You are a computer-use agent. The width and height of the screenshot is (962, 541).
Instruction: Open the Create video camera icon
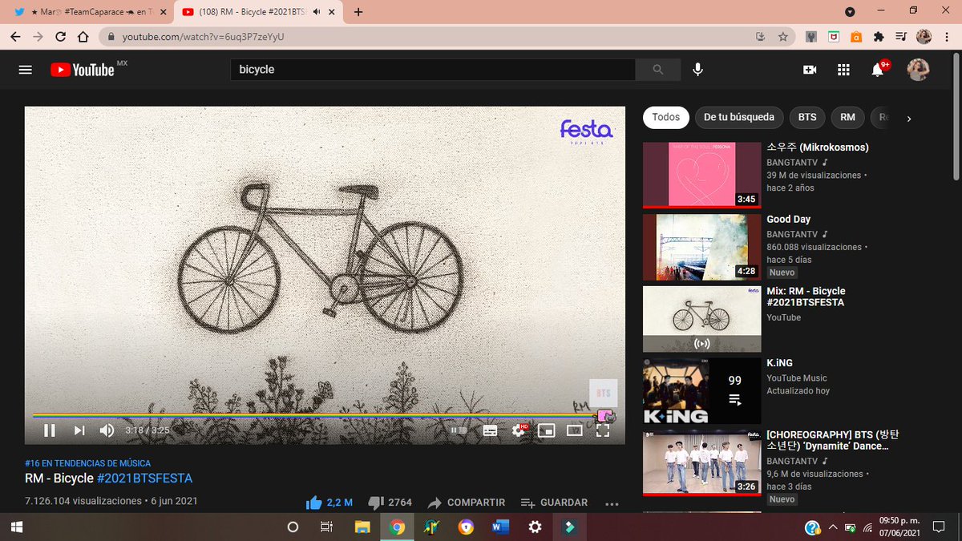pyautogui.click(x=810, y=70)
